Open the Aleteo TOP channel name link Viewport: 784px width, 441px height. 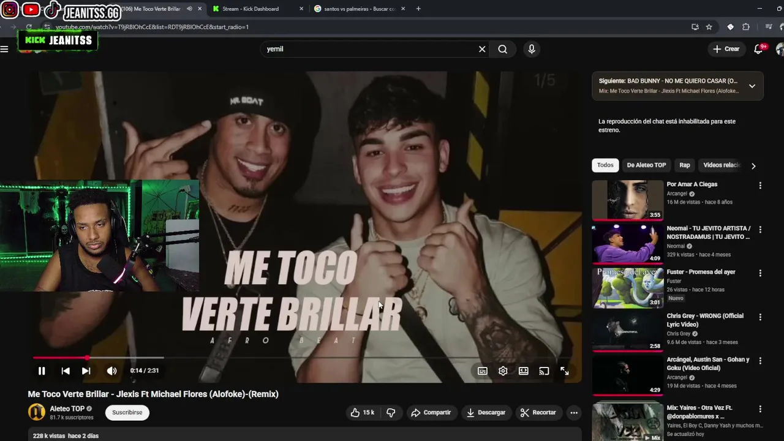point(67,409)
